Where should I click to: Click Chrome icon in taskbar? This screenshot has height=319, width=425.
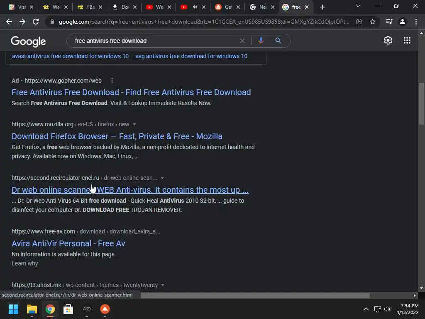[50, 309]
